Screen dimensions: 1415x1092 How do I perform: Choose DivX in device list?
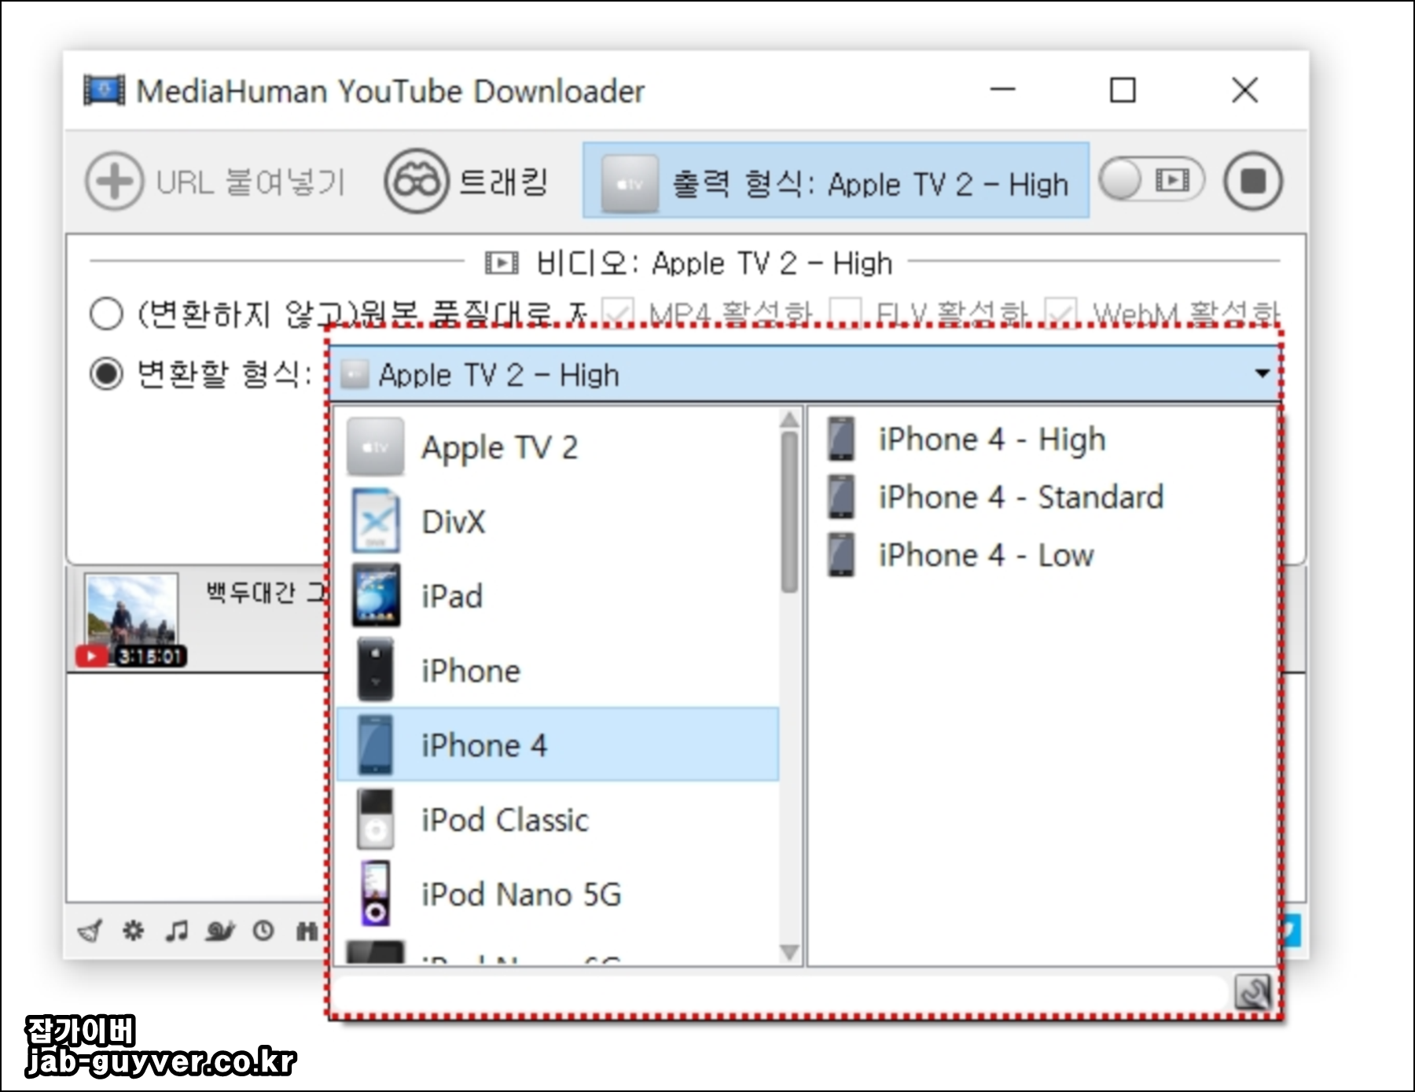point(558,521)
